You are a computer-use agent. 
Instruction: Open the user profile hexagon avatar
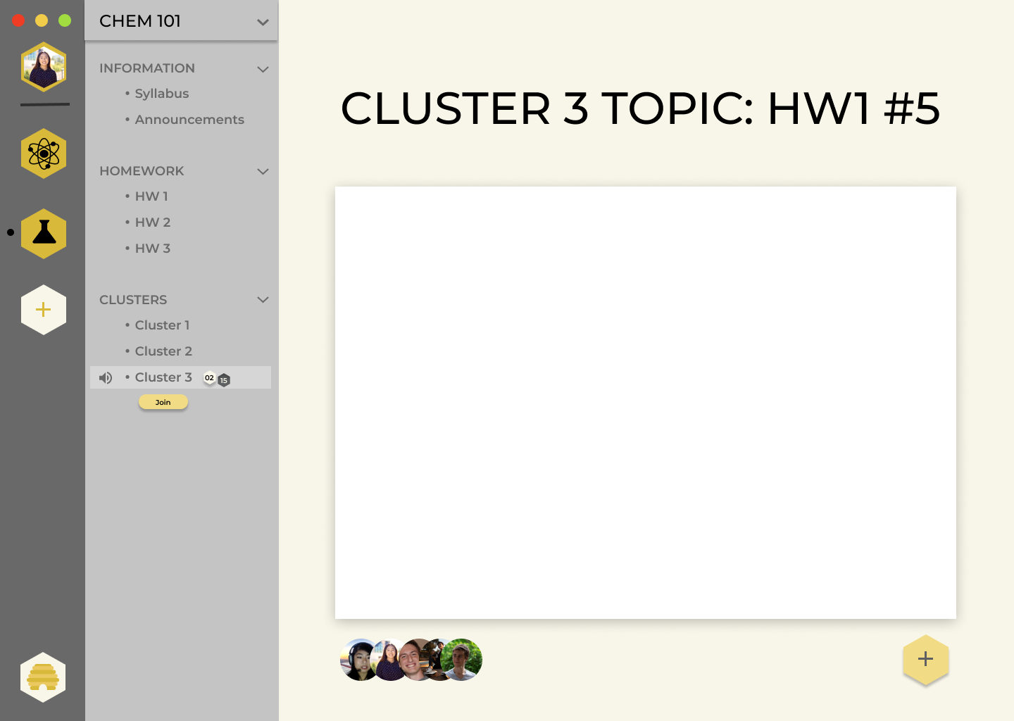[44, 67]
